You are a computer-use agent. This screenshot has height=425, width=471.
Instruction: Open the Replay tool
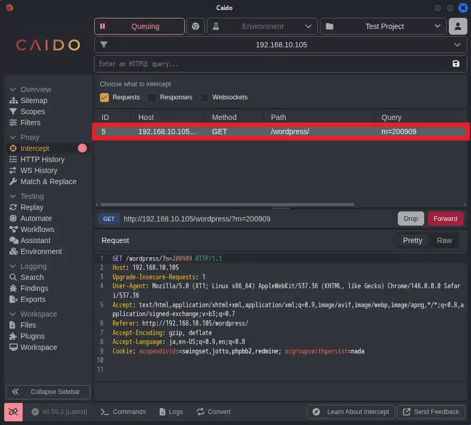coord(32,207)
